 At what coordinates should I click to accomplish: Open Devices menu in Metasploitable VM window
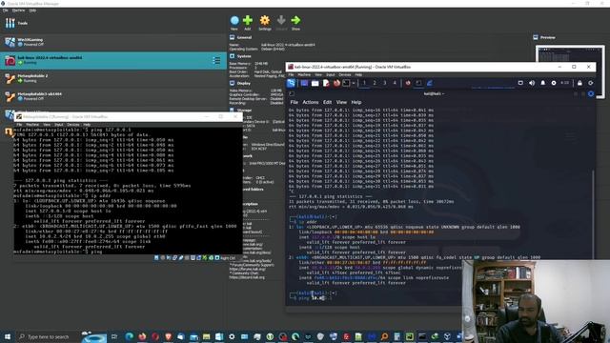pos(73,125)
